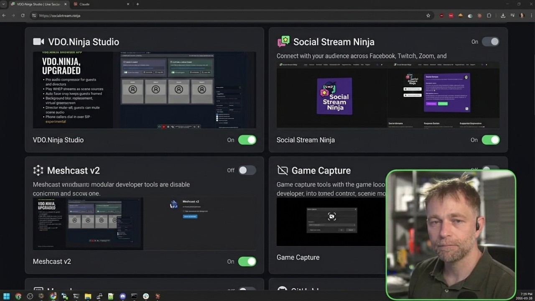Open the Game Capture preview image
This screenshot has height=301, width=535.
pos(331,222)
